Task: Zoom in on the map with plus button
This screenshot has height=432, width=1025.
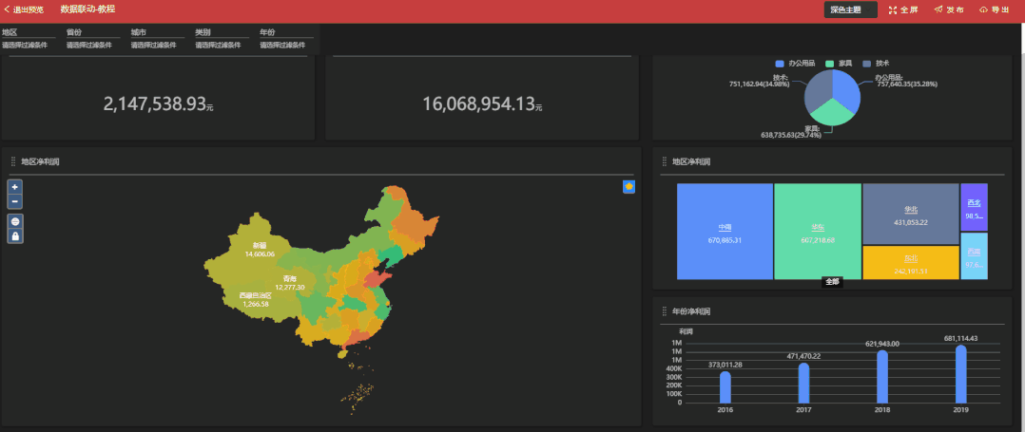Action: click(x=15, y=187)
